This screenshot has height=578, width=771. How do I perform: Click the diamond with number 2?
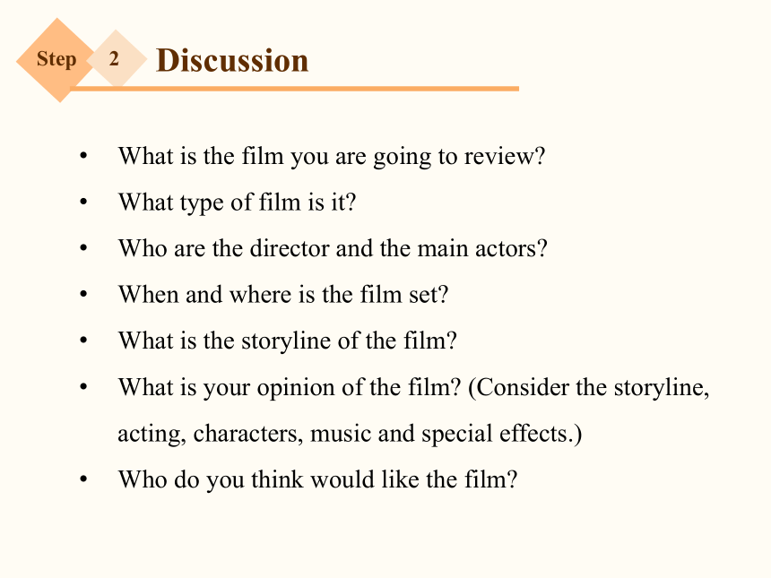pyautogui.click(x=117, y=58)
